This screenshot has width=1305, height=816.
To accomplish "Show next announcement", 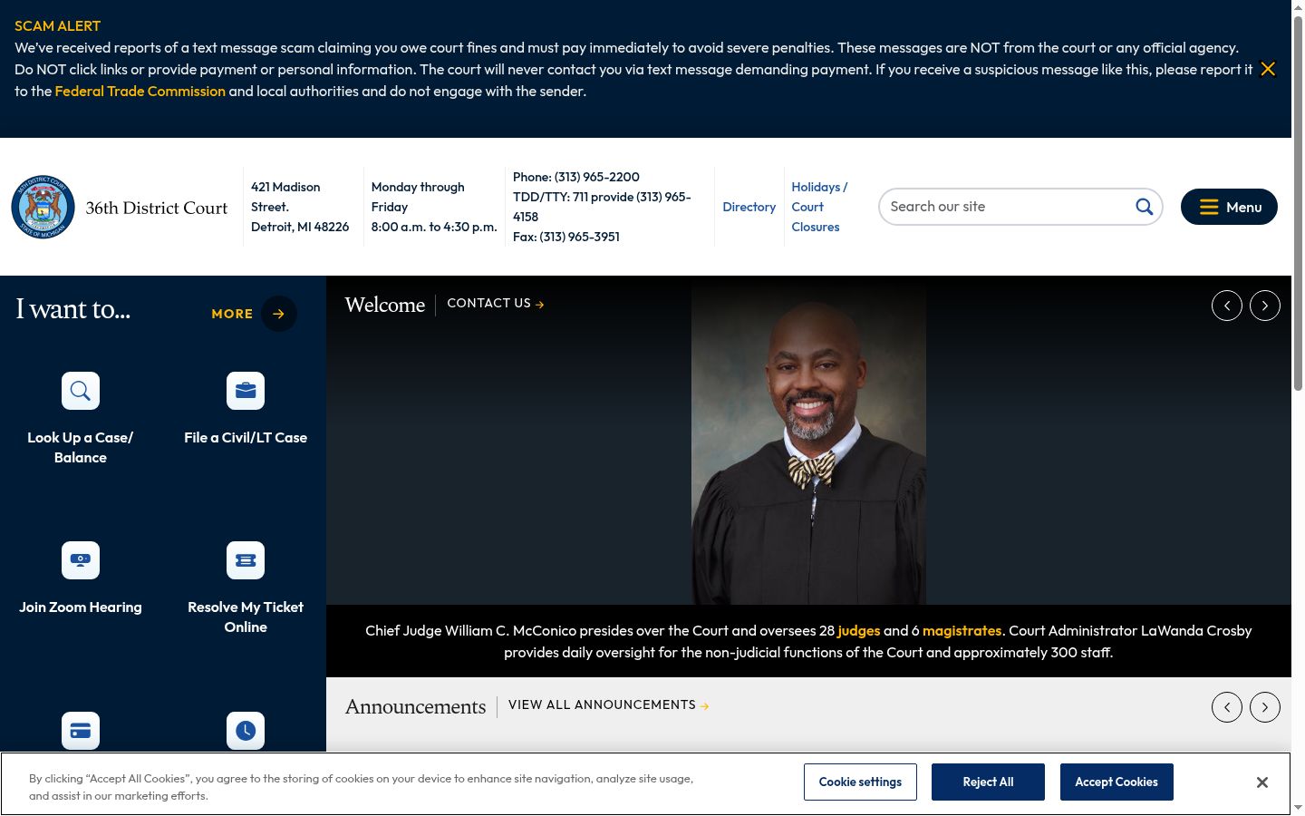I will point(1265,707).
